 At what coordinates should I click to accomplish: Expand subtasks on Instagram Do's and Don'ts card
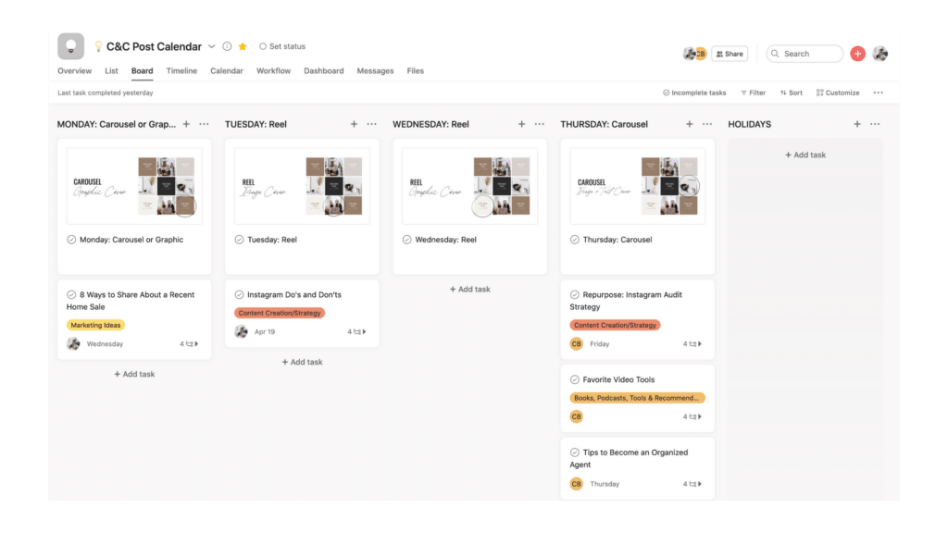pos(356,332)
